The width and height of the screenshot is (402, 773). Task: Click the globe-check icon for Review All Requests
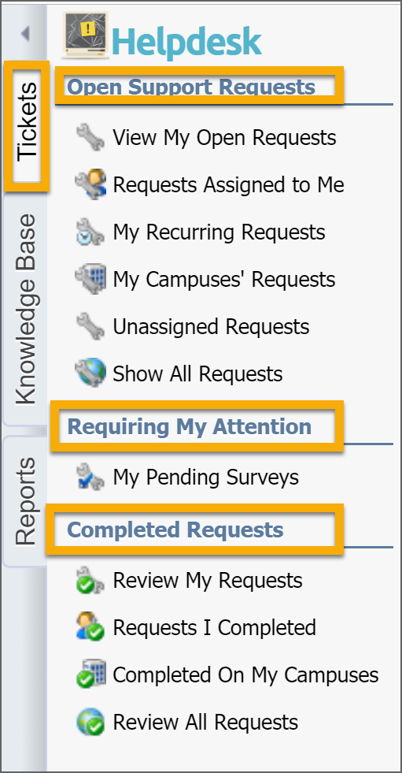point(90,722)
